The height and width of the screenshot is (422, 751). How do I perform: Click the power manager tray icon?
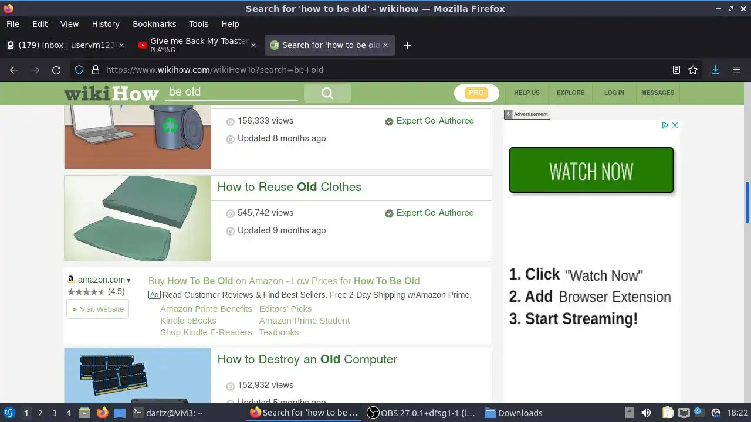point(716,413)
